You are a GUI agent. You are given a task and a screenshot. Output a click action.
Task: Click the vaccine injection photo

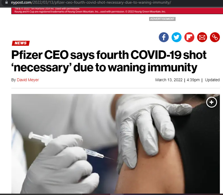pyautogui.click(x=116, y=144)
